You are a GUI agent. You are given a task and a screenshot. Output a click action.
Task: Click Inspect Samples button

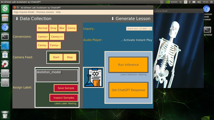pos(64,98)
